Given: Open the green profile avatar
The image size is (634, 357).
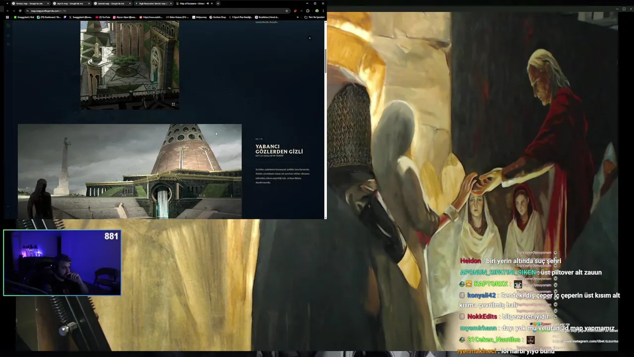Looking at the screenshot, I should click(317, 11).
